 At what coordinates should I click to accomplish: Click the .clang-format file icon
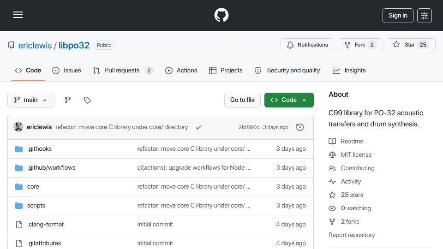click(x=19, y=225)
